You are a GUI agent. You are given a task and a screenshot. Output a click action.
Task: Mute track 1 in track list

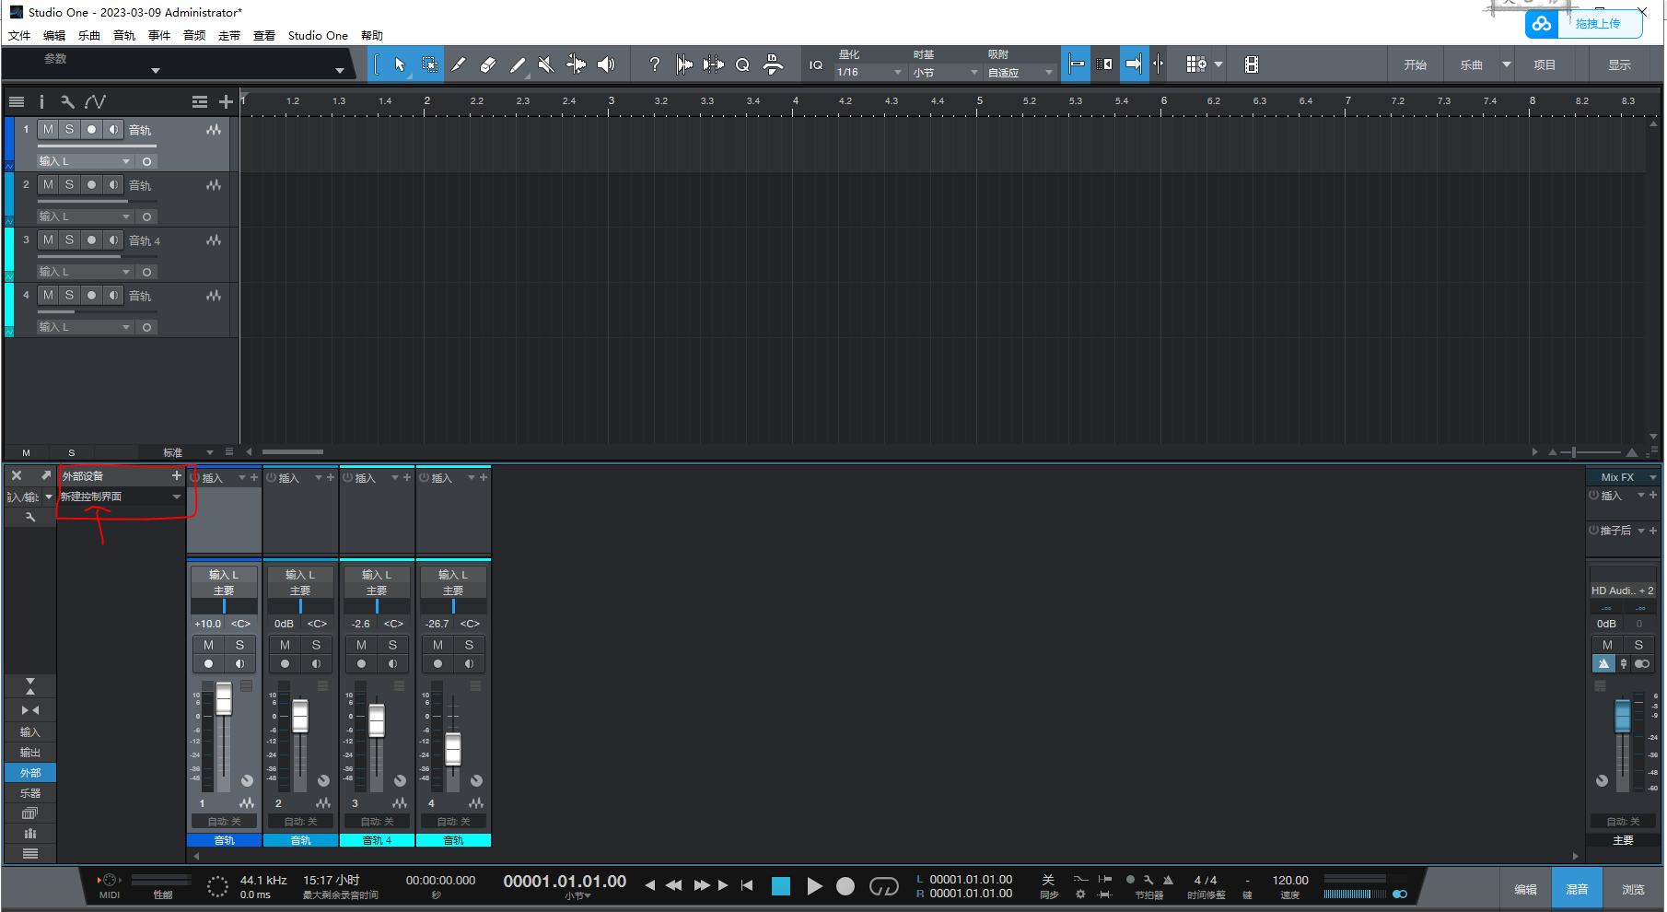click(48, 130)
